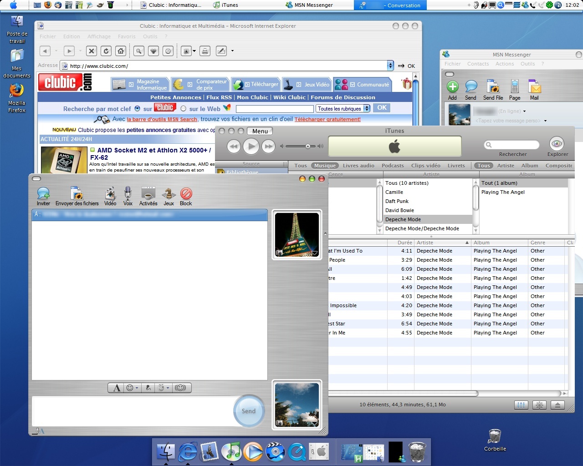Open personal message dropdown arrow in MSN

(x=545, y=121)
